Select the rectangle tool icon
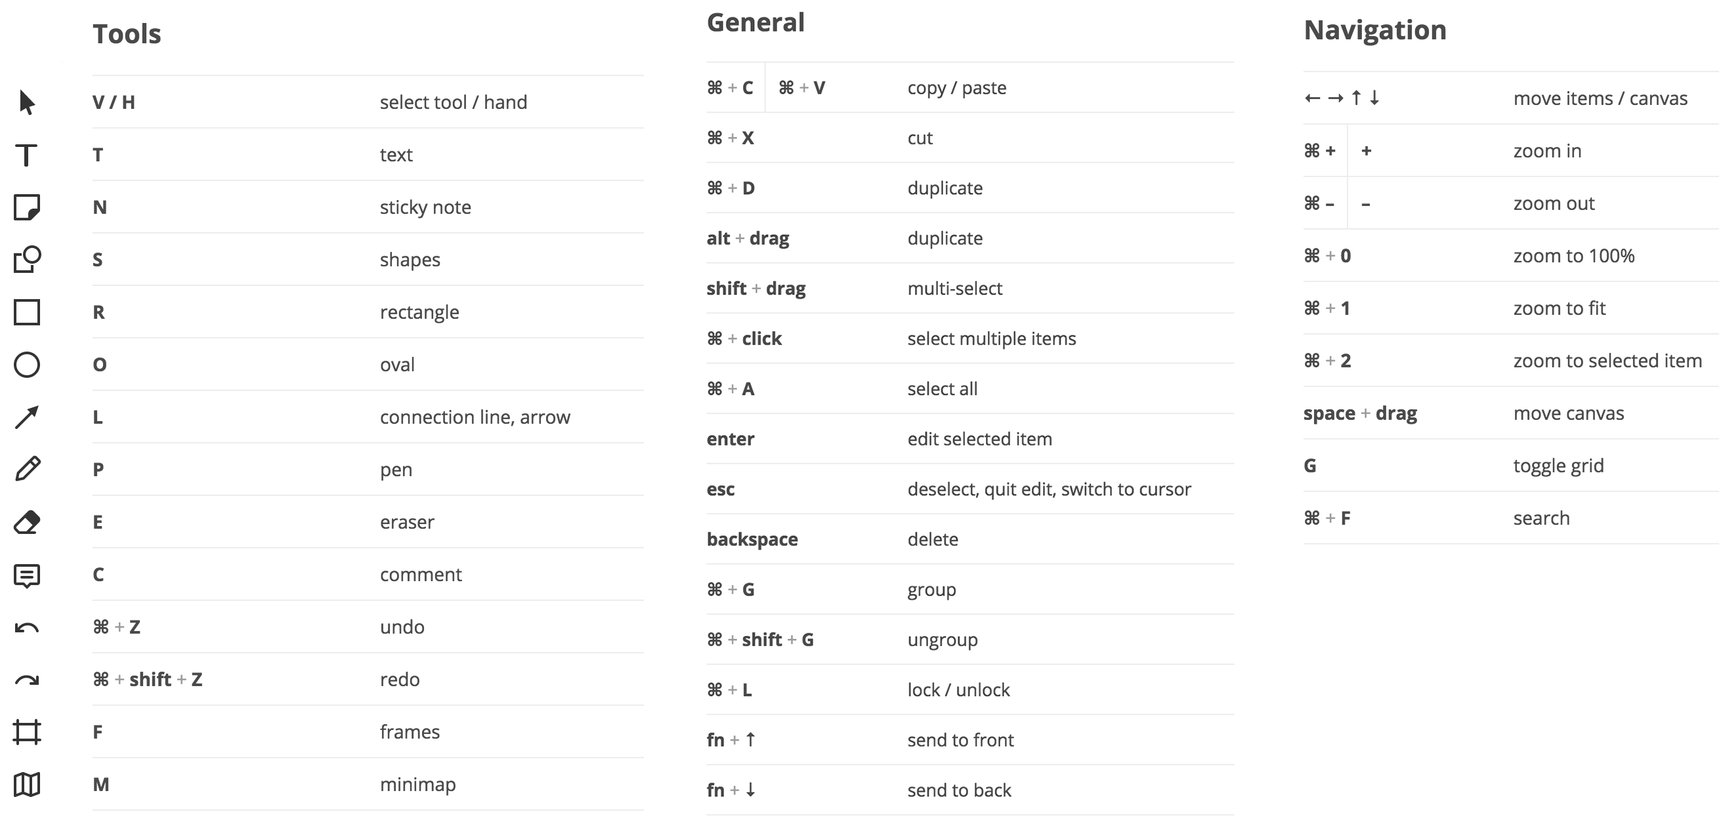 (x=27, y=312)
